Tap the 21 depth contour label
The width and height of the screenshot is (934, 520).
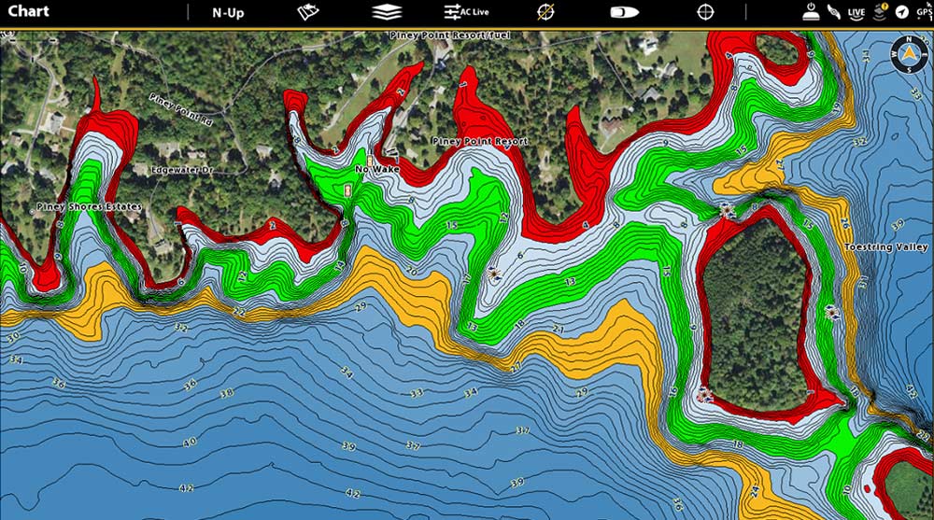(x=559, y=329)
